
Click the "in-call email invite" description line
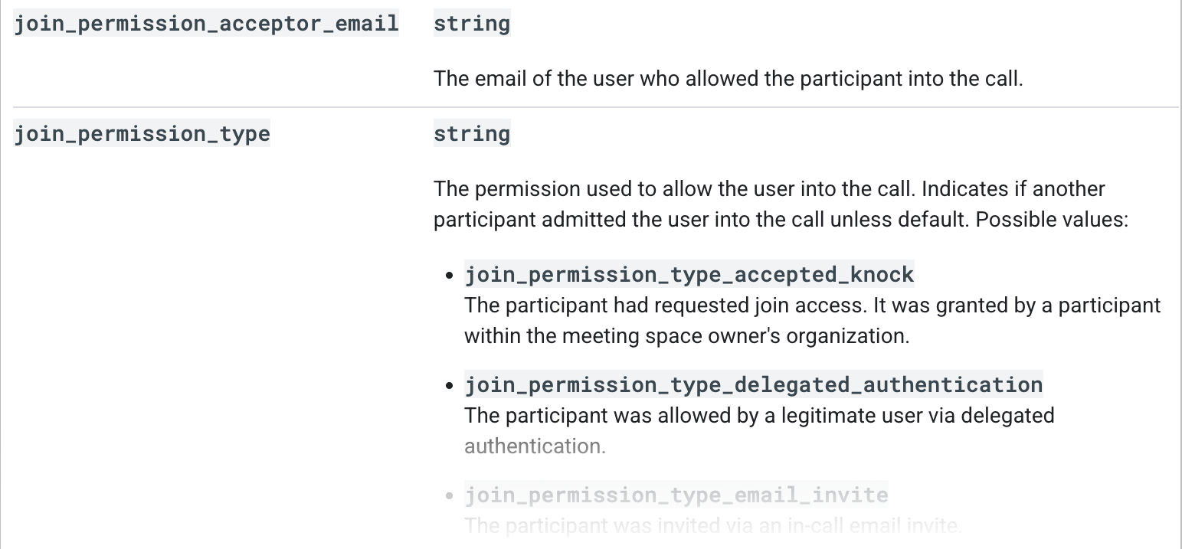tap(712, 525)
